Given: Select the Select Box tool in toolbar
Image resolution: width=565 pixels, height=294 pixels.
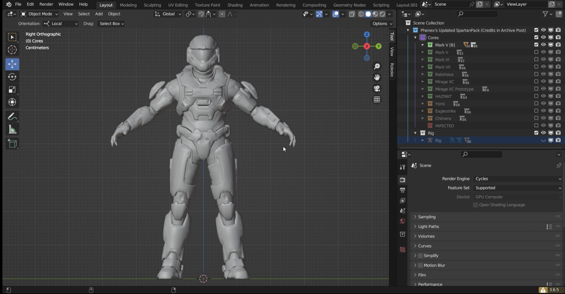Looking at the screenshot, I should coord(12,37).
